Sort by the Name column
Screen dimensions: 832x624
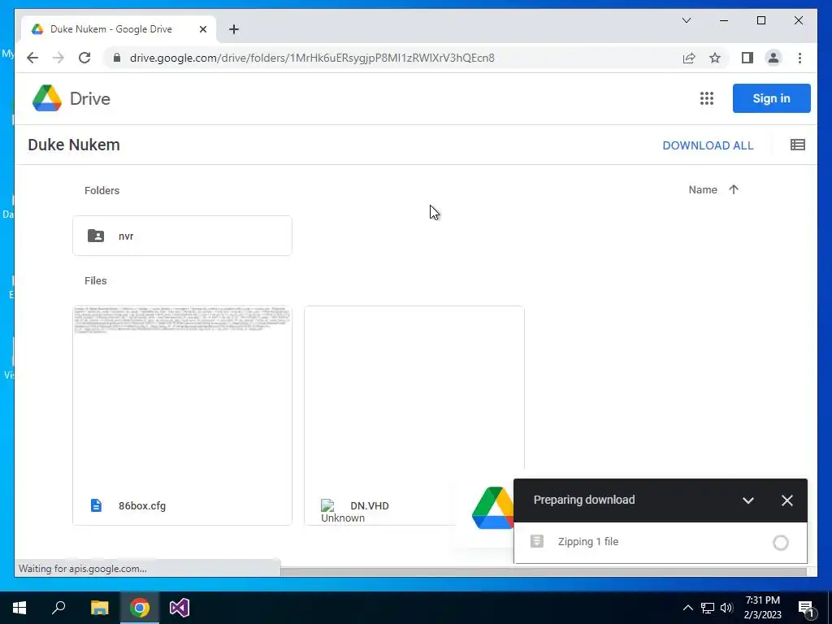[703, 190]
